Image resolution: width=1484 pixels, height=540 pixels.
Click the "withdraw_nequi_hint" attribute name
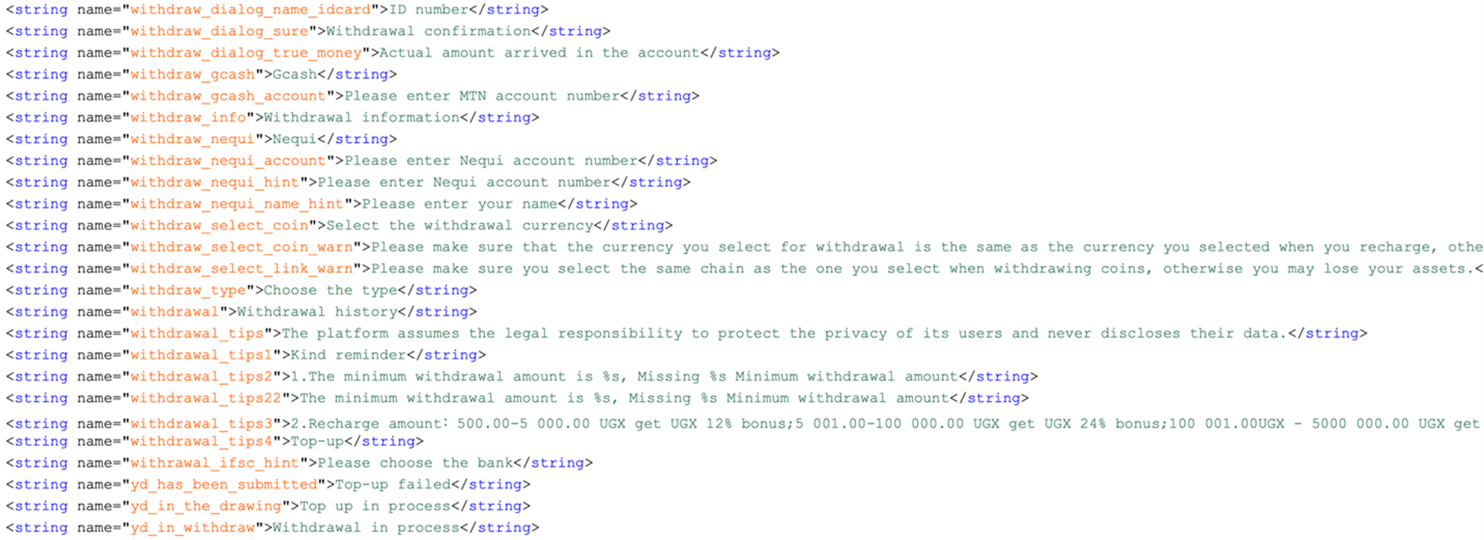[214, 183]
